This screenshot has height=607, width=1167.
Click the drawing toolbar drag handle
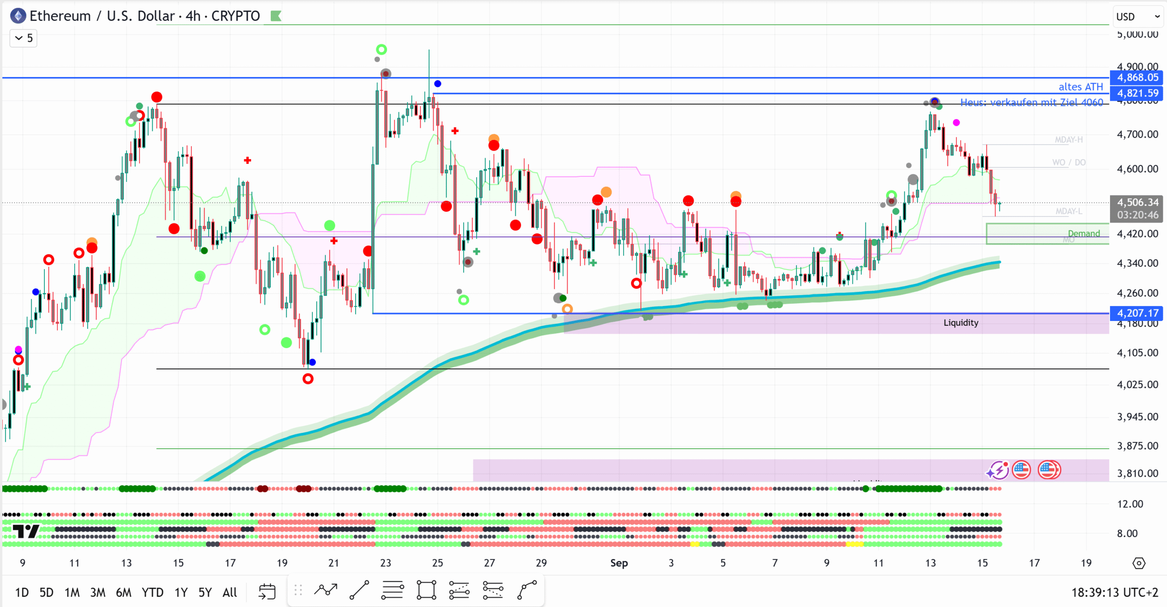coord(298,591)
